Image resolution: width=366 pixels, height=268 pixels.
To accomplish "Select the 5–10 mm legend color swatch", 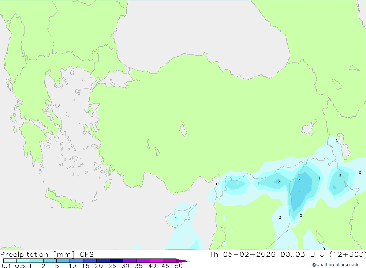I will pos(63,261).
